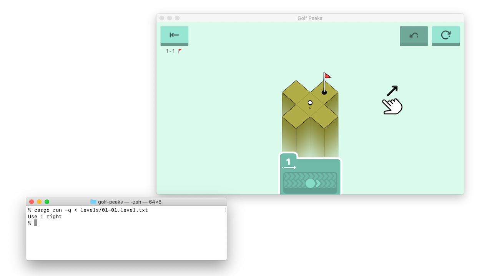Click the small red flag beside 1-1
Image resolution: width=492 pixels, height=276 pixels.
[x=180, y=51]
